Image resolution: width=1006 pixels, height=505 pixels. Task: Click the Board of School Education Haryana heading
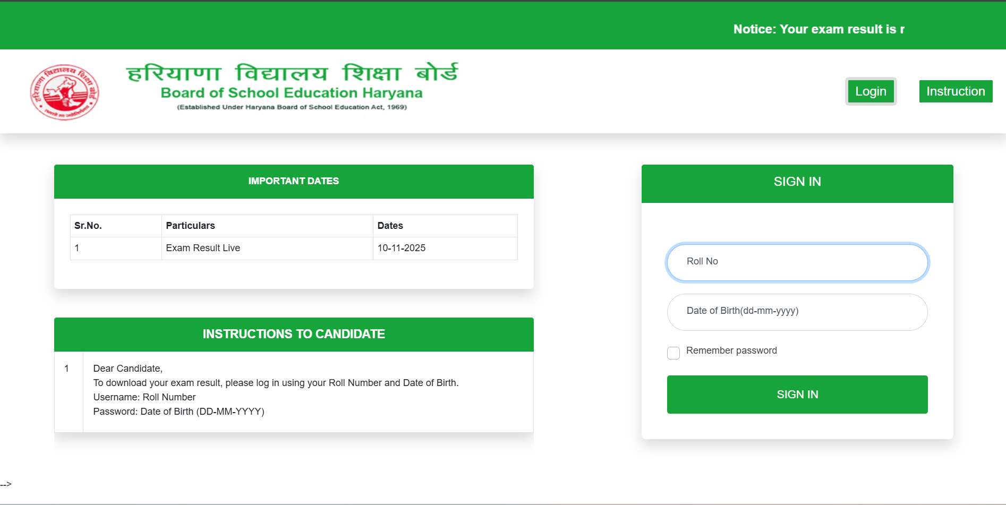pyautogui.click(x=292, y=93)
